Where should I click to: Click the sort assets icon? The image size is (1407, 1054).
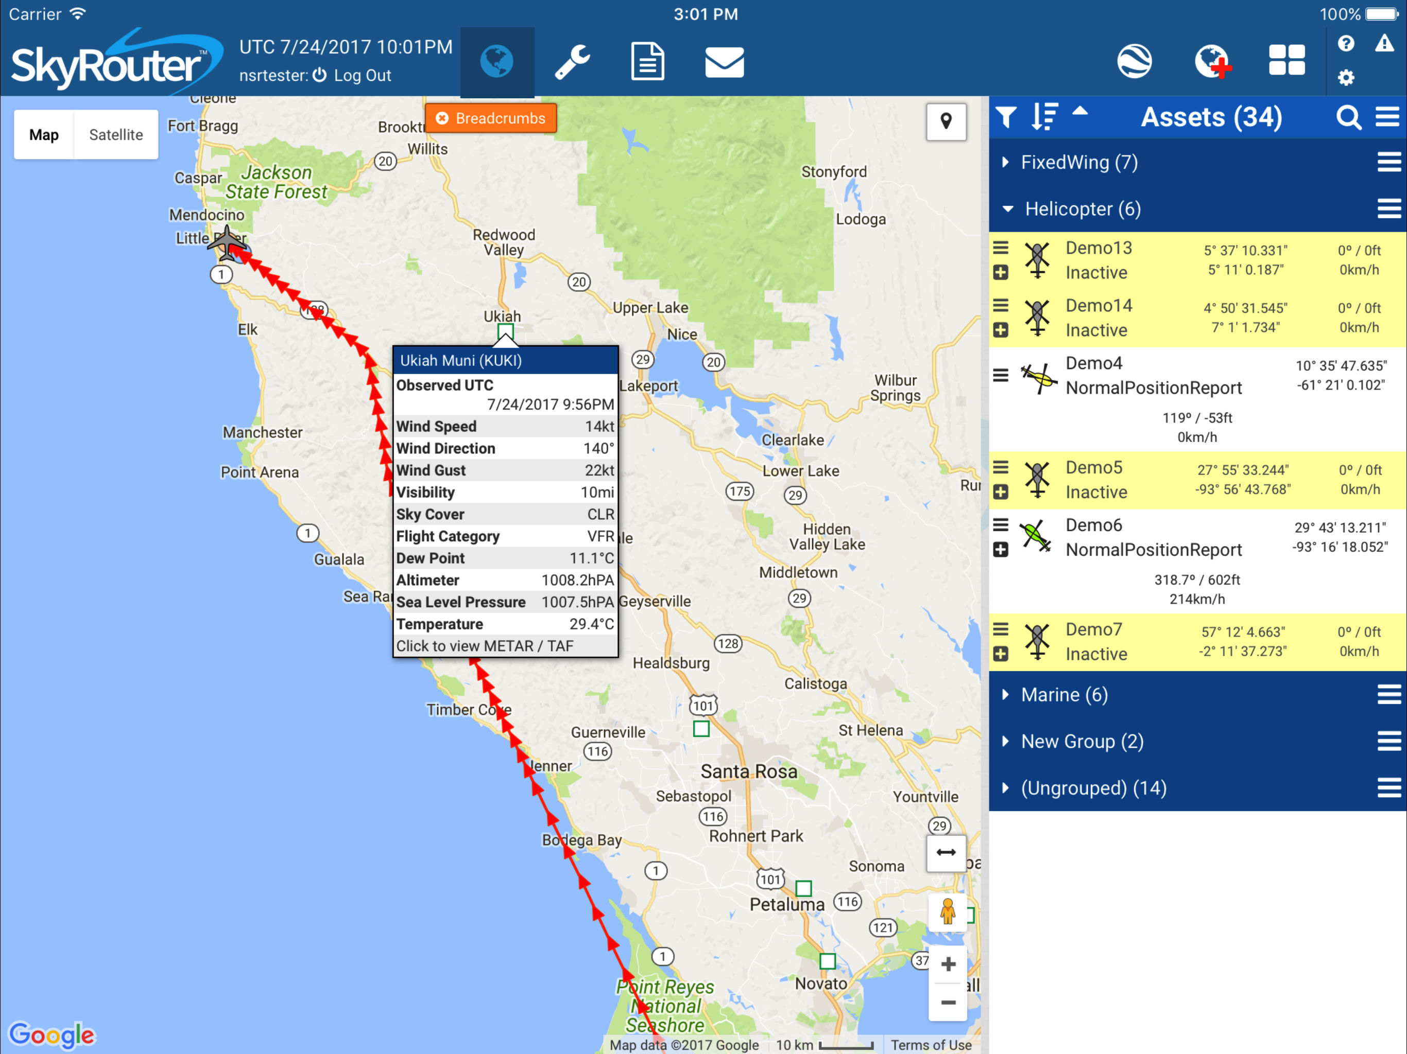(x=1044, y=117)
